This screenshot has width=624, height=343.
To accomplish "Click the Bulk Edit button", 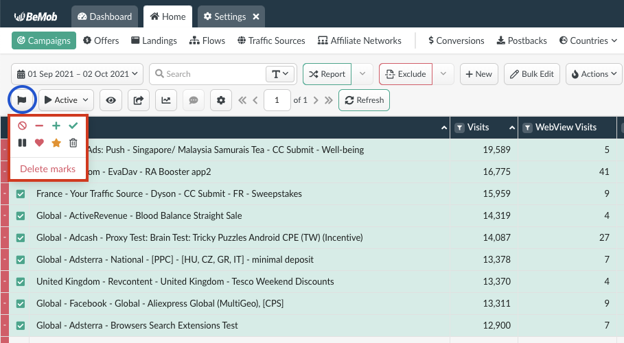I will click(532, 74).
